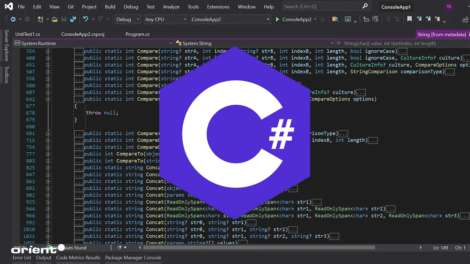Start debugging with ConsoleApp2 run button

[277, 19]
